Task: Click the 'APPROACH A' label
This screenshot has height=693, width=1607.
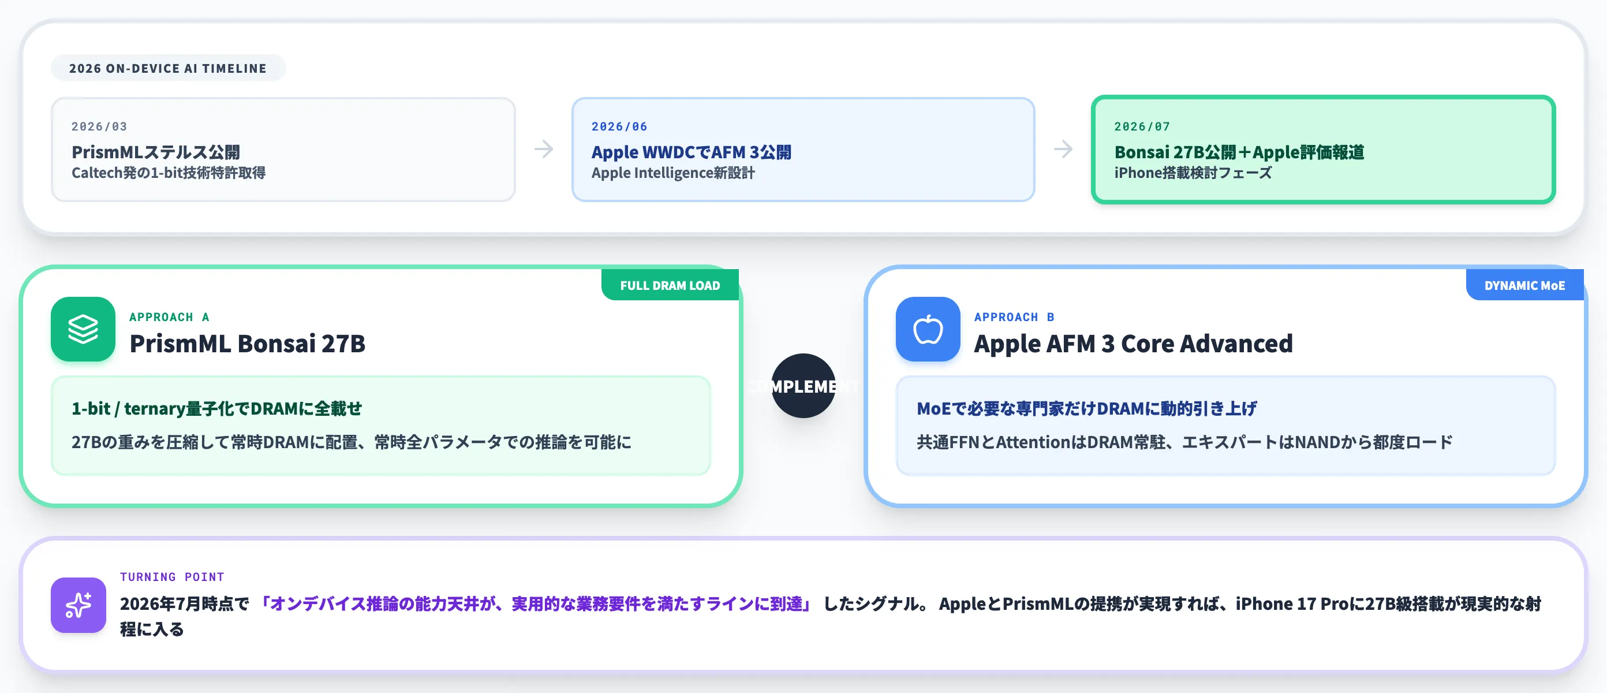Action: [x=170, y=317]
